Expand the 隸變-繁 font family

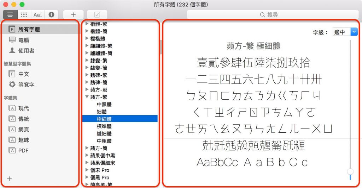(87, 61)
